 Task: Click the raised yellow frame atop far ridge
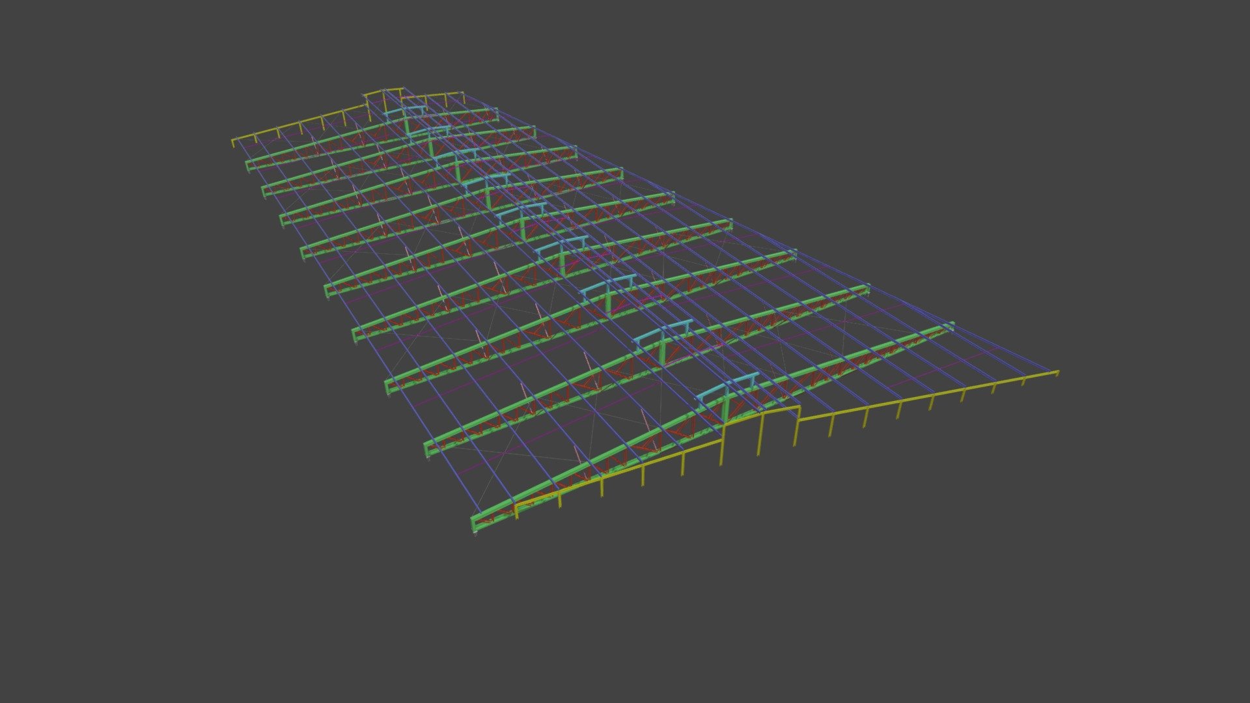pos(384,98)
